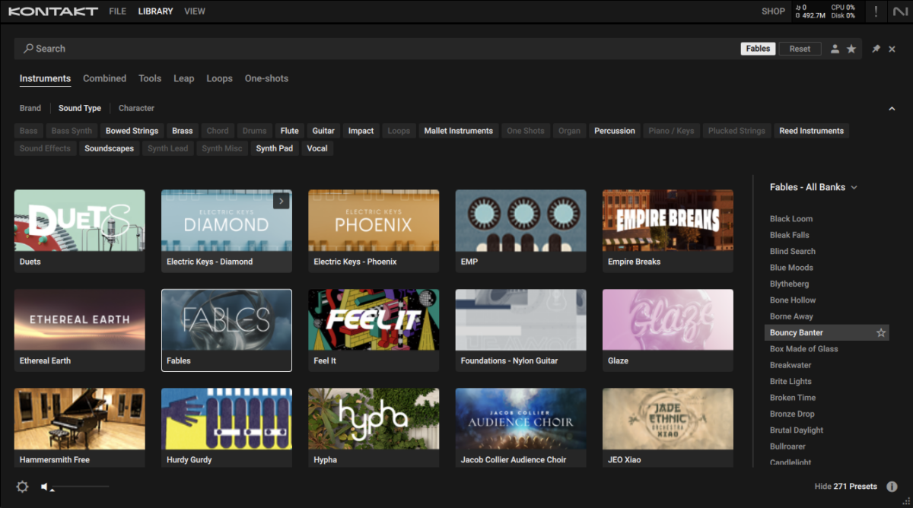Show Character filter category
913x508 pixels.
136,108
